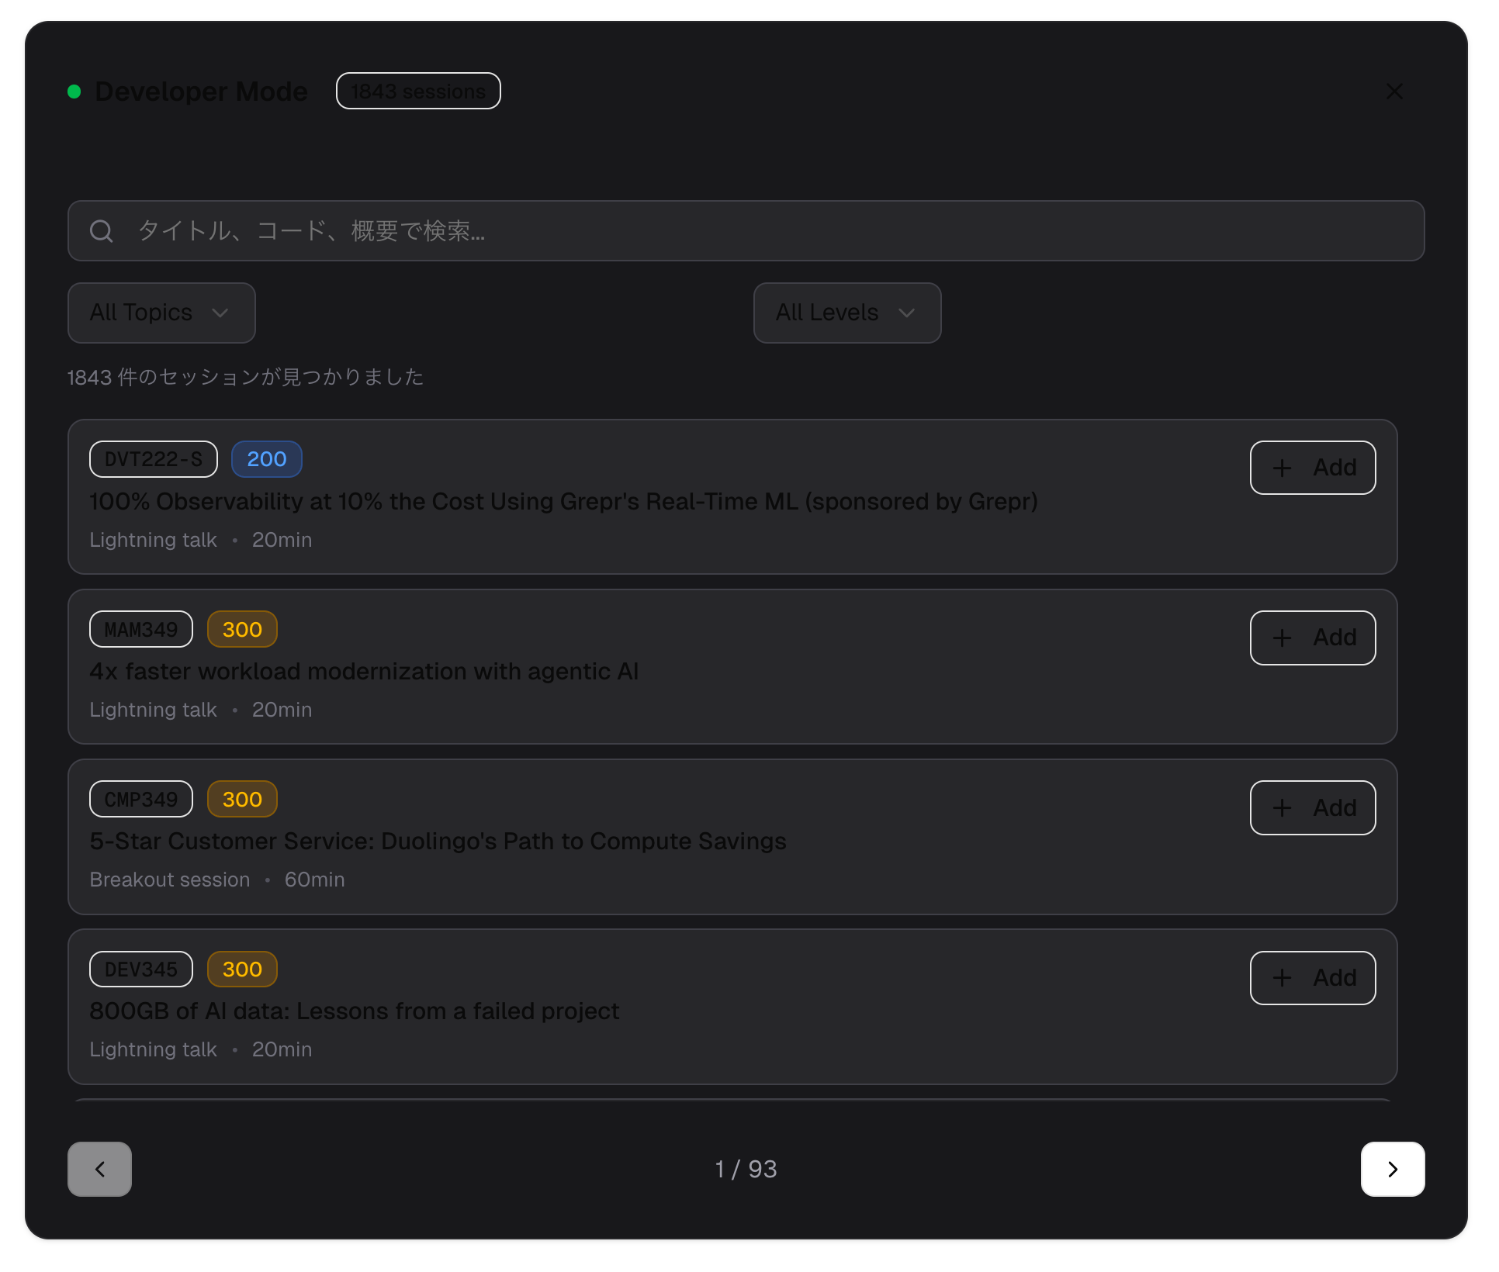1499x1272 pixels.
Task: Click the 300 level badge on MAM349
Action: coord(242,629)
